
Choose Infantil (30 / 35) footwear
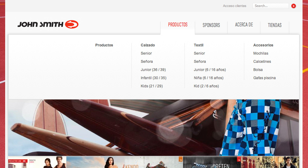(154, 78)
